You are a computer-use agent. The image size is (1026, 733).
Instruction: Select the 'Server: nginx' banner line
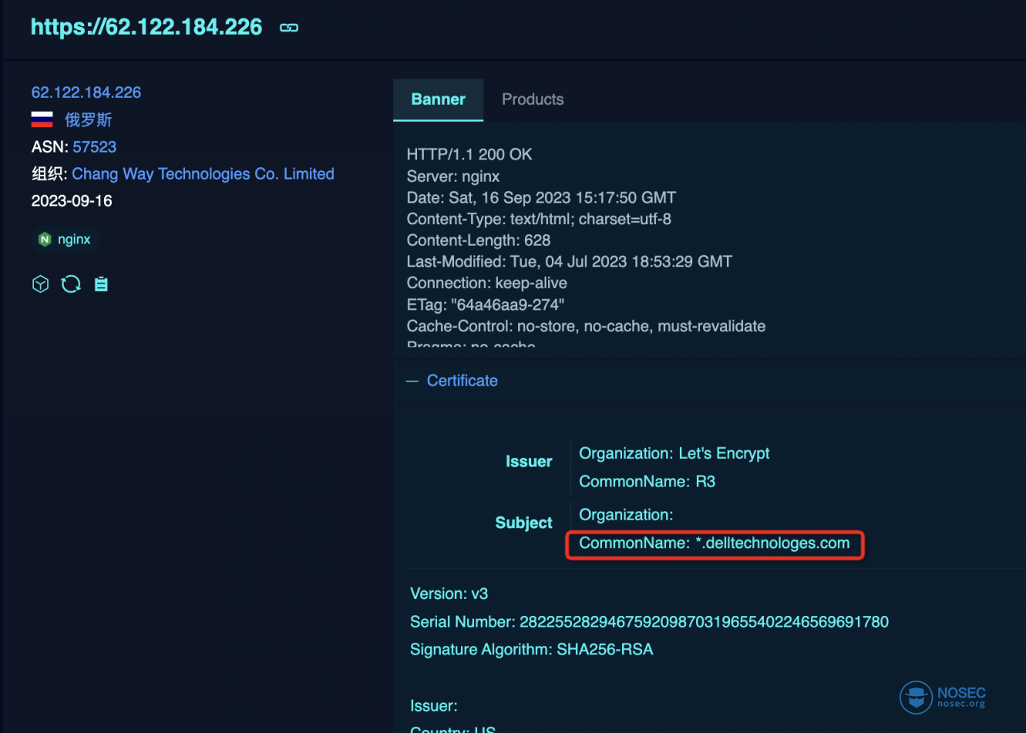pyautogui.click(x=453, y=177)
